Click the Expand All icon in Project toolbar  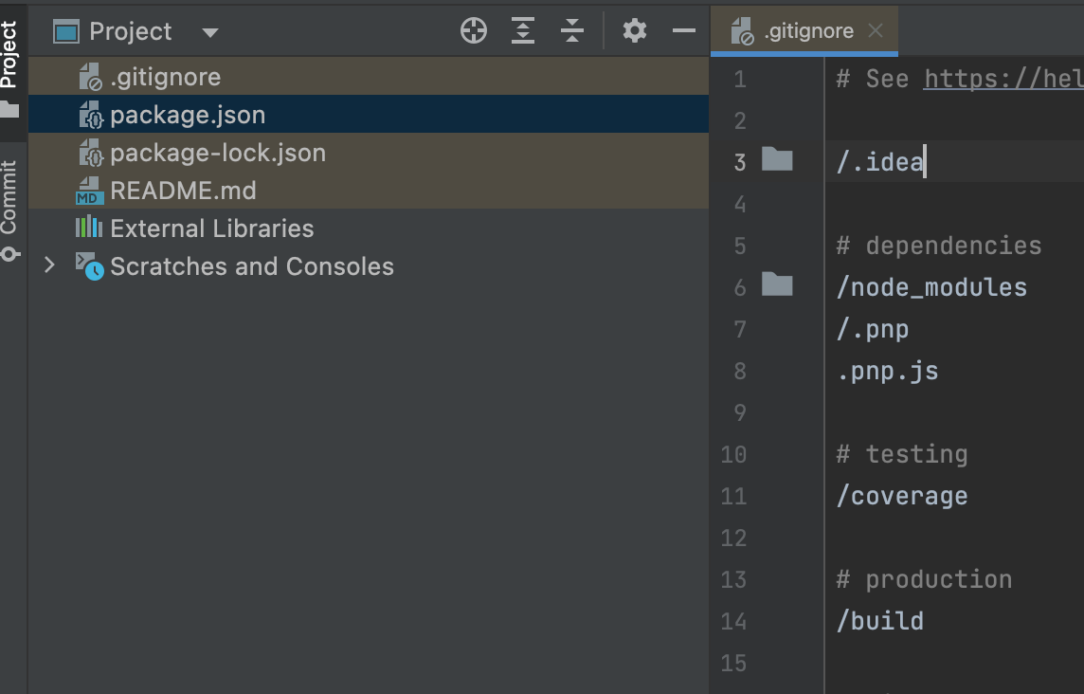(523, 31)
